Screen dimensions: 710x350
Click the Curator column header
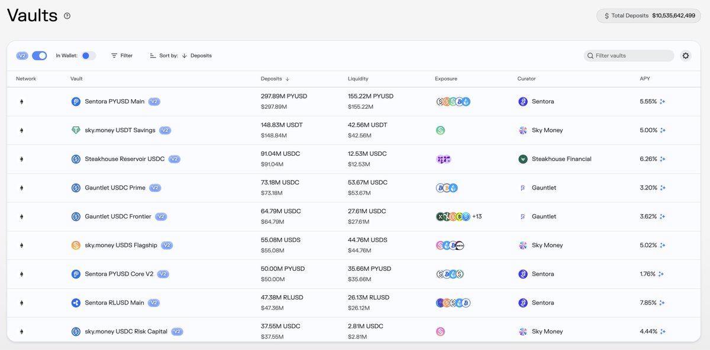tap(527, 78)
